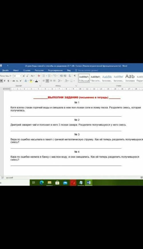Click the clear formatting eraser icon
Screen dimensions: 143x249
coord(39,76)
